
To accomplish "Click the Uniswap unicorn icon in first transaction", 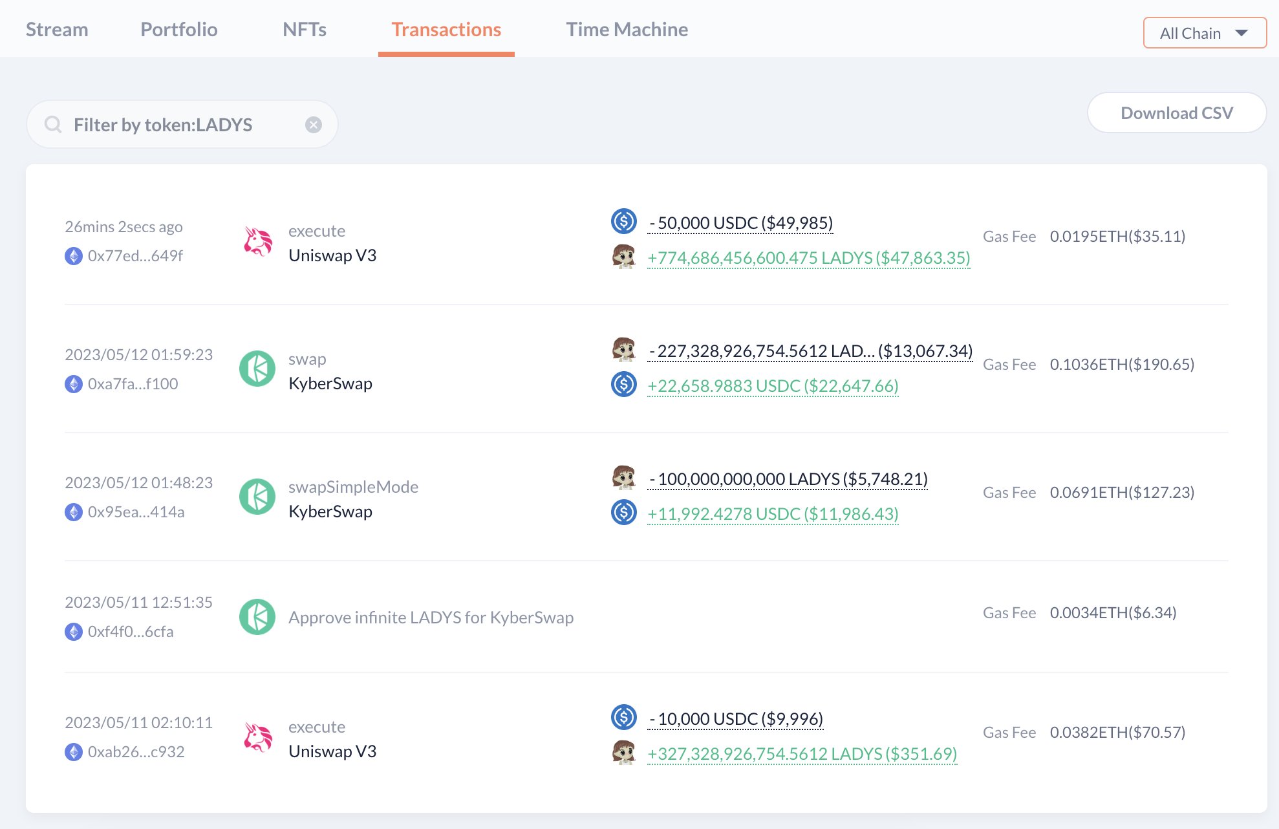I will tap(257, 242).
